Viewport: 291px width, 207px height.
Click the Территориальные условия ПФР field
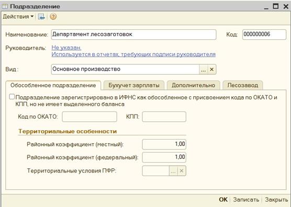tap(156, 171)
